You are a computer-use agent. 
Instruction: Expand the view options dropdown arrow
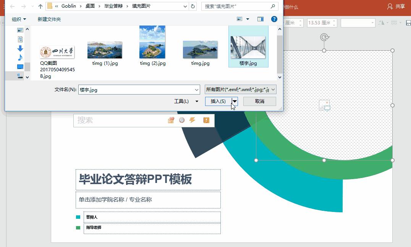[248, 19]
